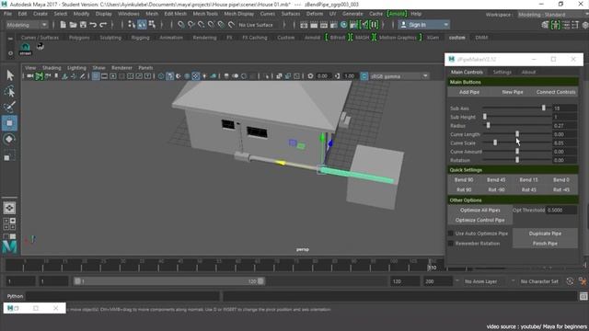Click the first snap magnet icon
The width and height of the screenshot is (589, 331).
pyautogui.click(x=181, y=25)
